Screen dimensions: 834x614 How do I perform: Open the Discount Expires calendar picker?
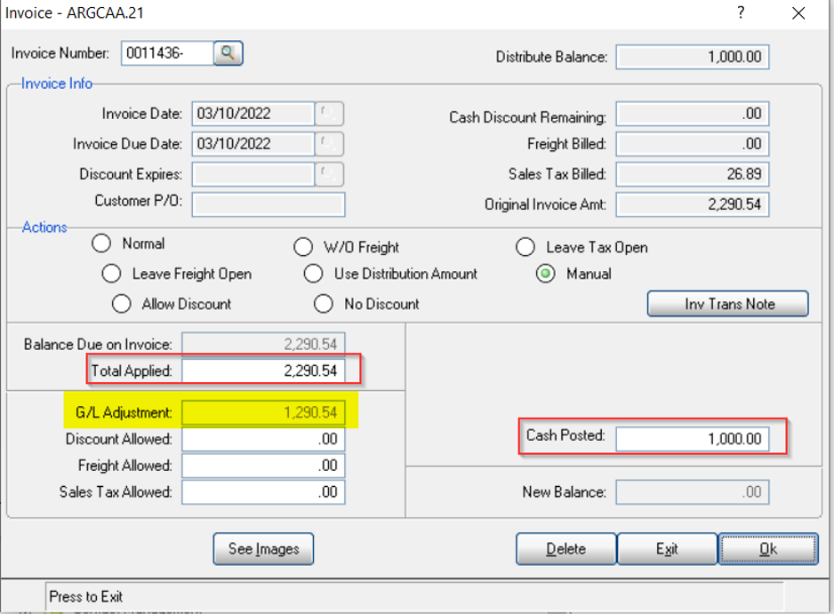pos(329,174)
